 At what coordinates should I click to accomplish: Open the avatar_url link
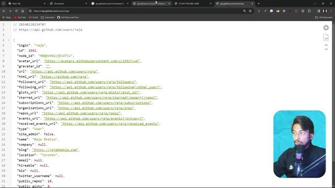tap(92, 61)
